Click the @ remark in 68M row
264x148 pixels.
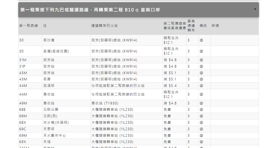201,116
